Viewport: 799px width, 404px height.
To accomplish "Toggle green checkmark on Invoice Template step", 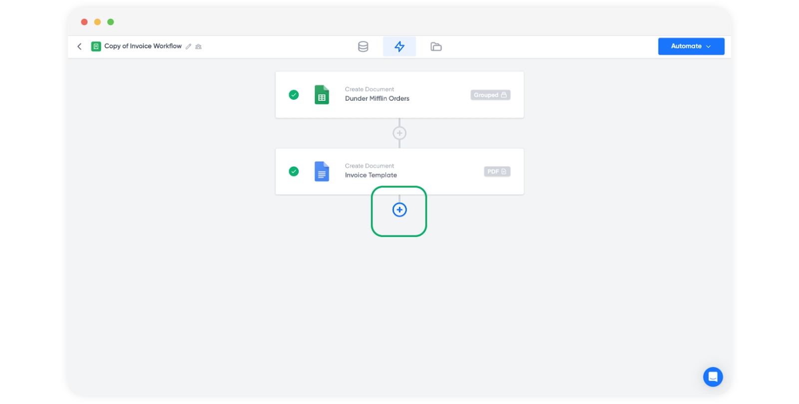I will tap(294, 172).
